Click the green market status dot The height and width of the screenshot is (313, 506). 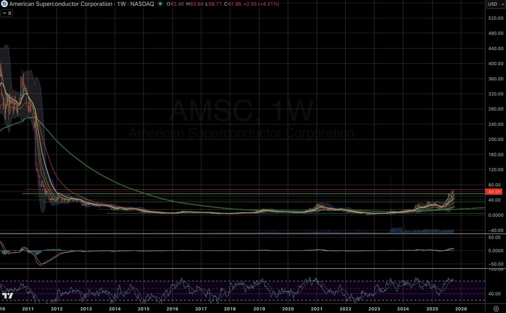159,4
